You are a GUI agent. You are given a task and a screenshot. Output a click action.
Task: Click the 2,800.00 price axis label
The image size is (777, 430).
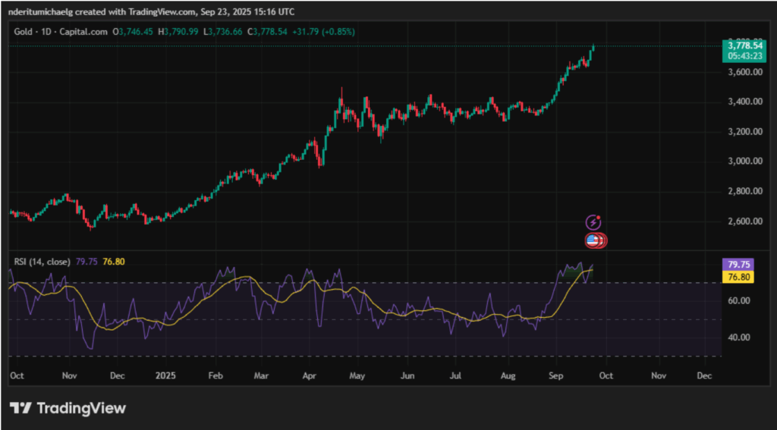click(x=745, y=191)
